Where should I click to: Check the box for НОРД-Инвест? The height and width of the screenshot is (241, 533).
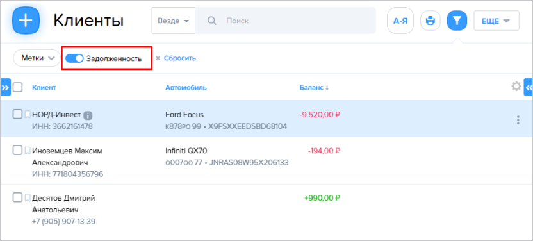[x=17, y=114]
